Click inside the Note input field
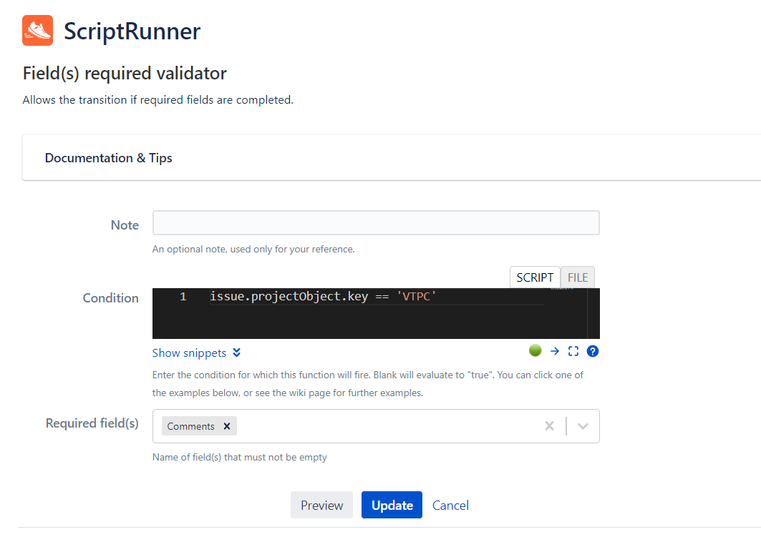 tap(375, 222)
